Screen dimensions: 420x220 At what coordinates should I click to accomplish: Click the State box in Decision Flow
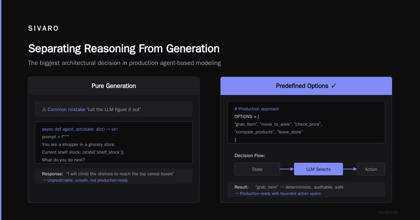(x=257, y=169)
